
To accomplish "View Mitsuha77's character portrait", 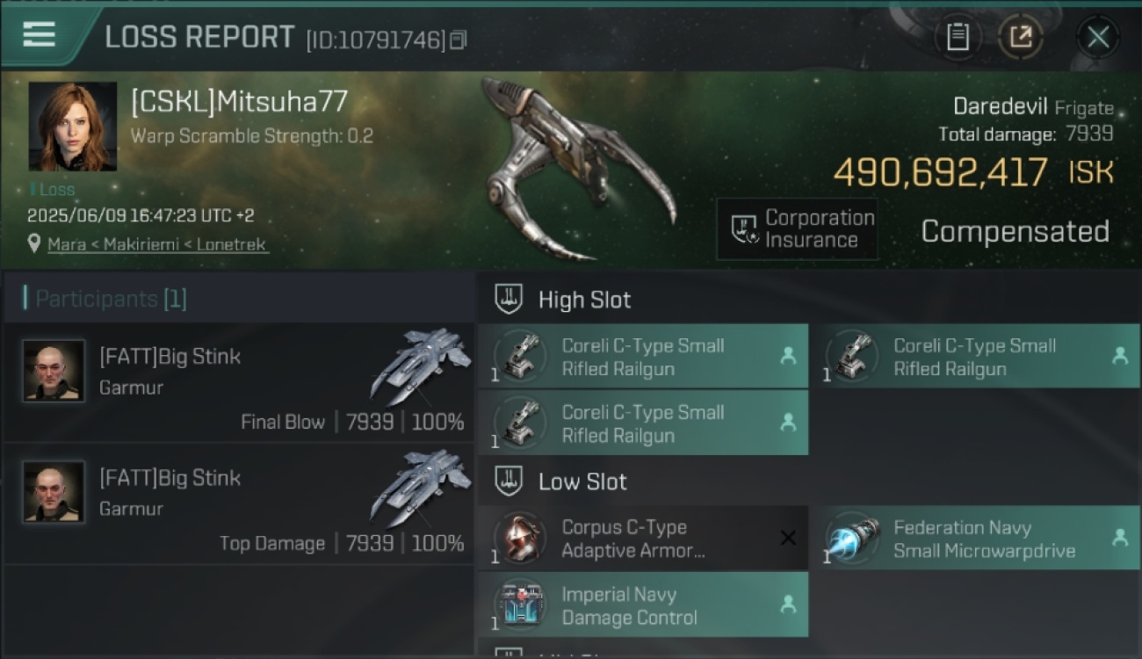I will 72,127.
